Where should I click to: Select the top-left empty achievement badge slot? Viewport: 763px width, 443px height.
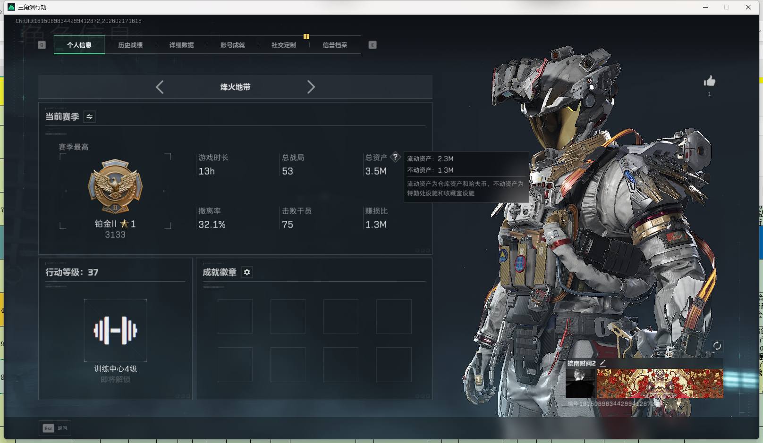tap(235, 317)
